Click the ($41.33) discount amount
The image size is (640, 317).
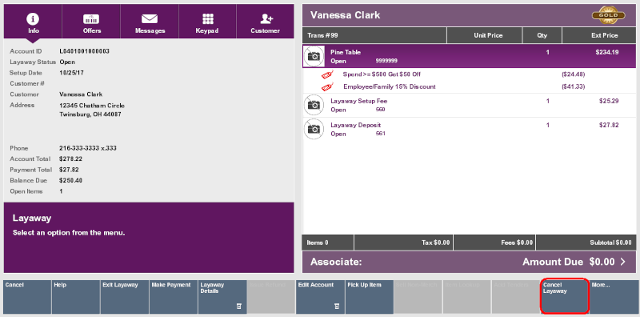(x=574, y=86)
